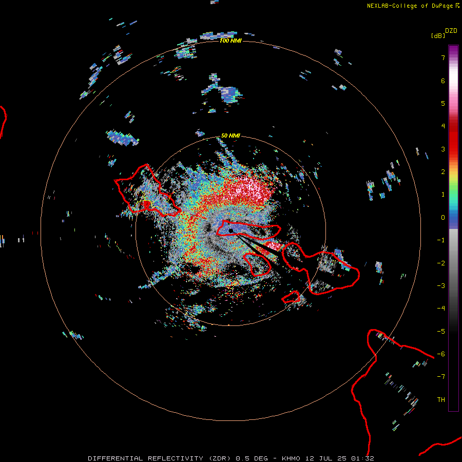Click the -4 value on the color scale

[441, 308]
